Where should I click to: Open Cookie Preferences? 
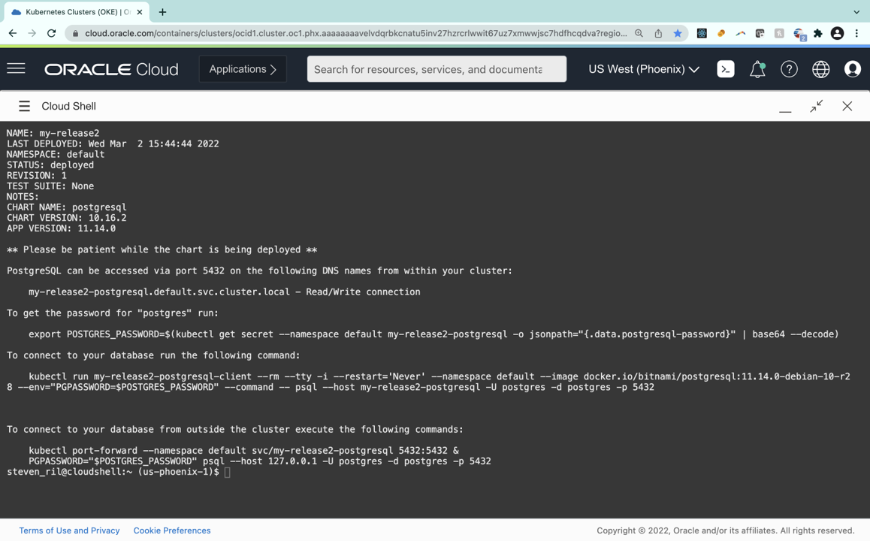(x=172, y=530)
